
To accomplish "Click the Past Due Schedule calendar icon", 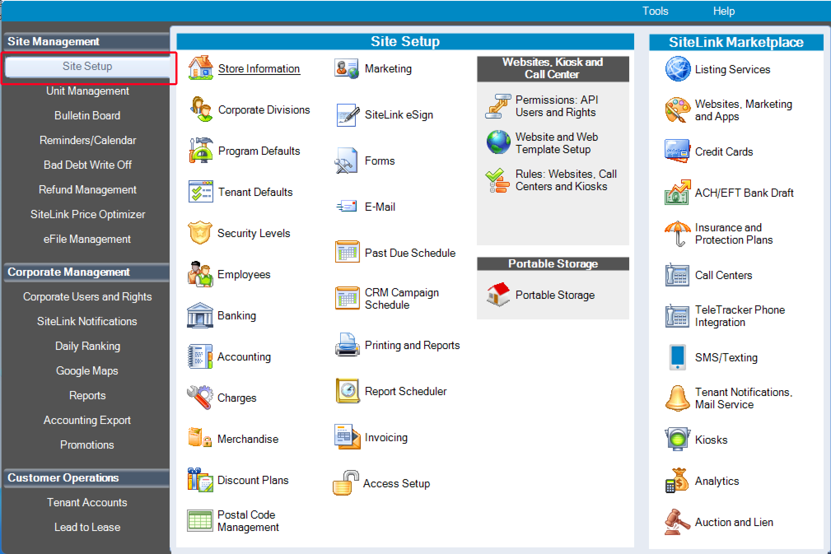I will (347, 252).
